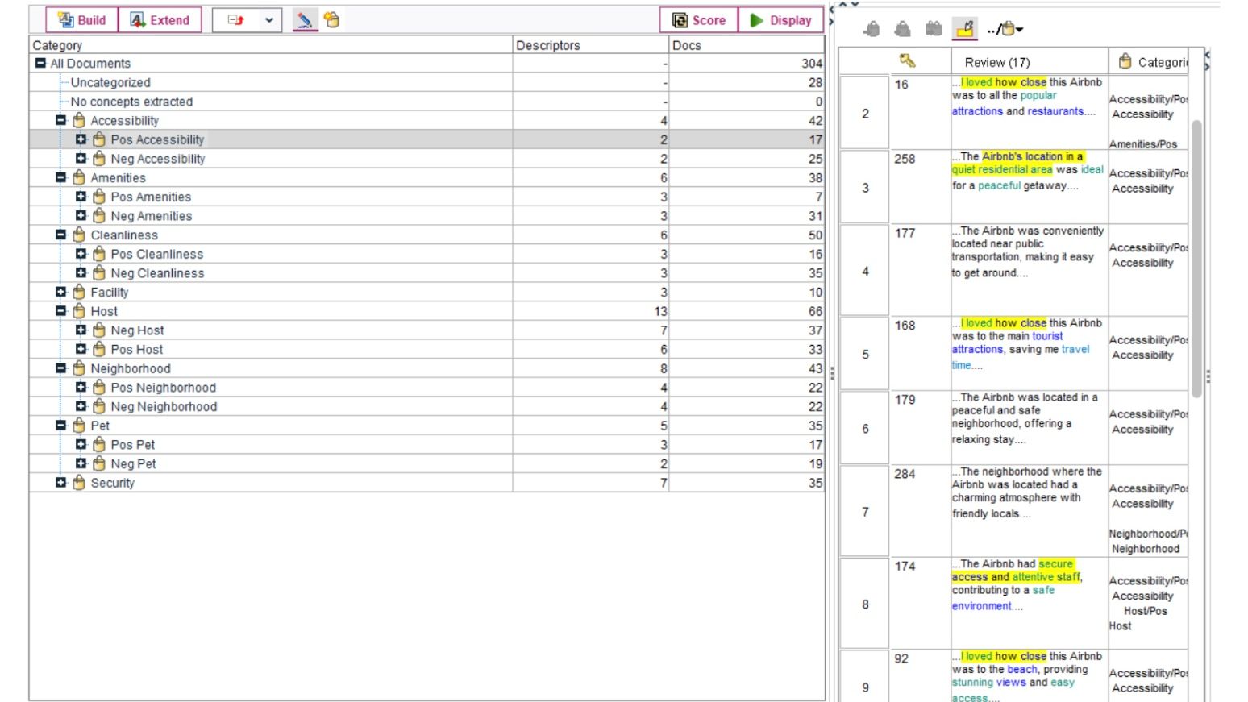Open the dropdown arrow next to the collapse-level icon
Image resolution: width=1248 pixels, height=702 pixels.
[x=268, y=20]
